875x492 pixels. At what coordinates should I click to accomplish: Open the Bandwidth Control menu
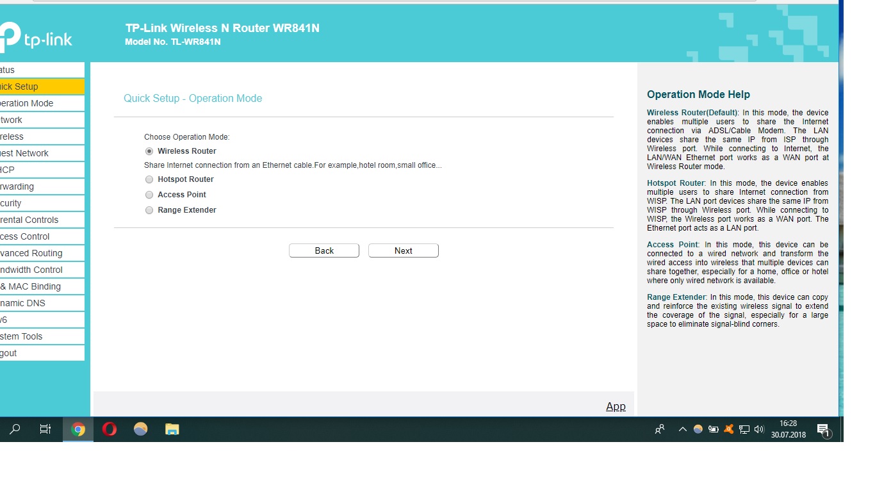(x=42, y=270)
